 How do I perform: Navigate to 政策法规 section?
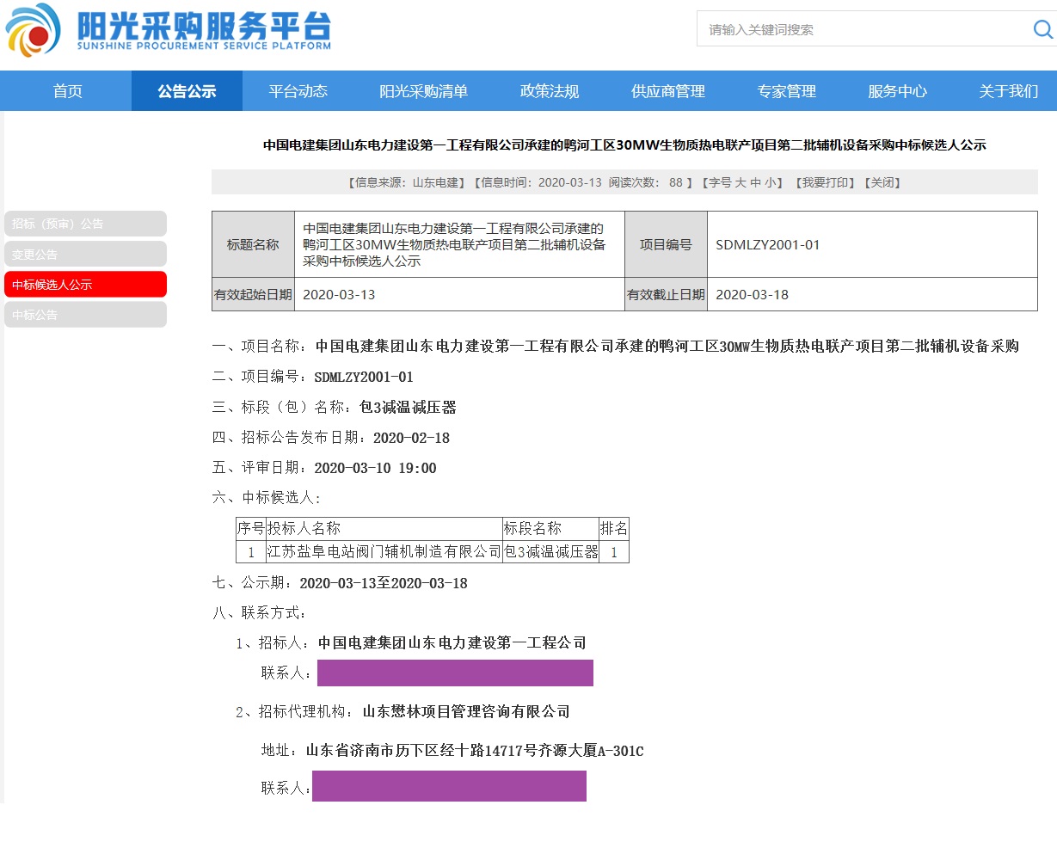(550, 91)
